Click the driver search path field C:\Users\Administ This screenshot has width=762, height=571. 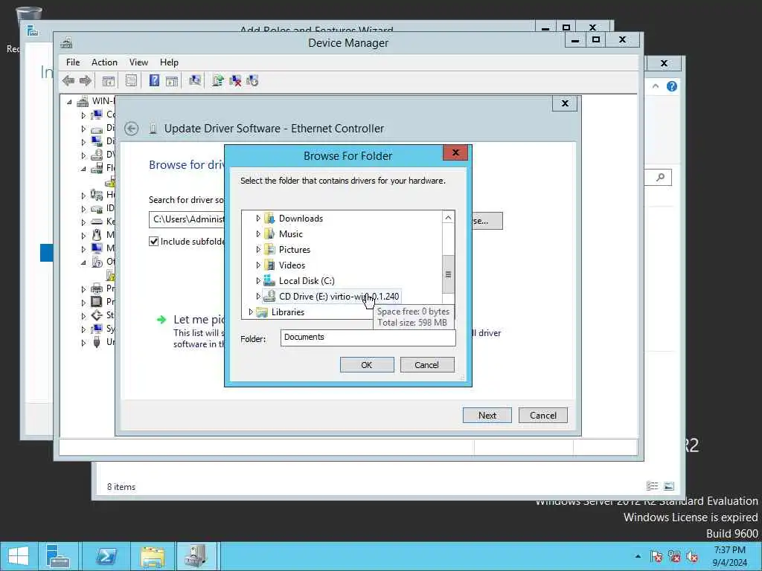point(187,219)
